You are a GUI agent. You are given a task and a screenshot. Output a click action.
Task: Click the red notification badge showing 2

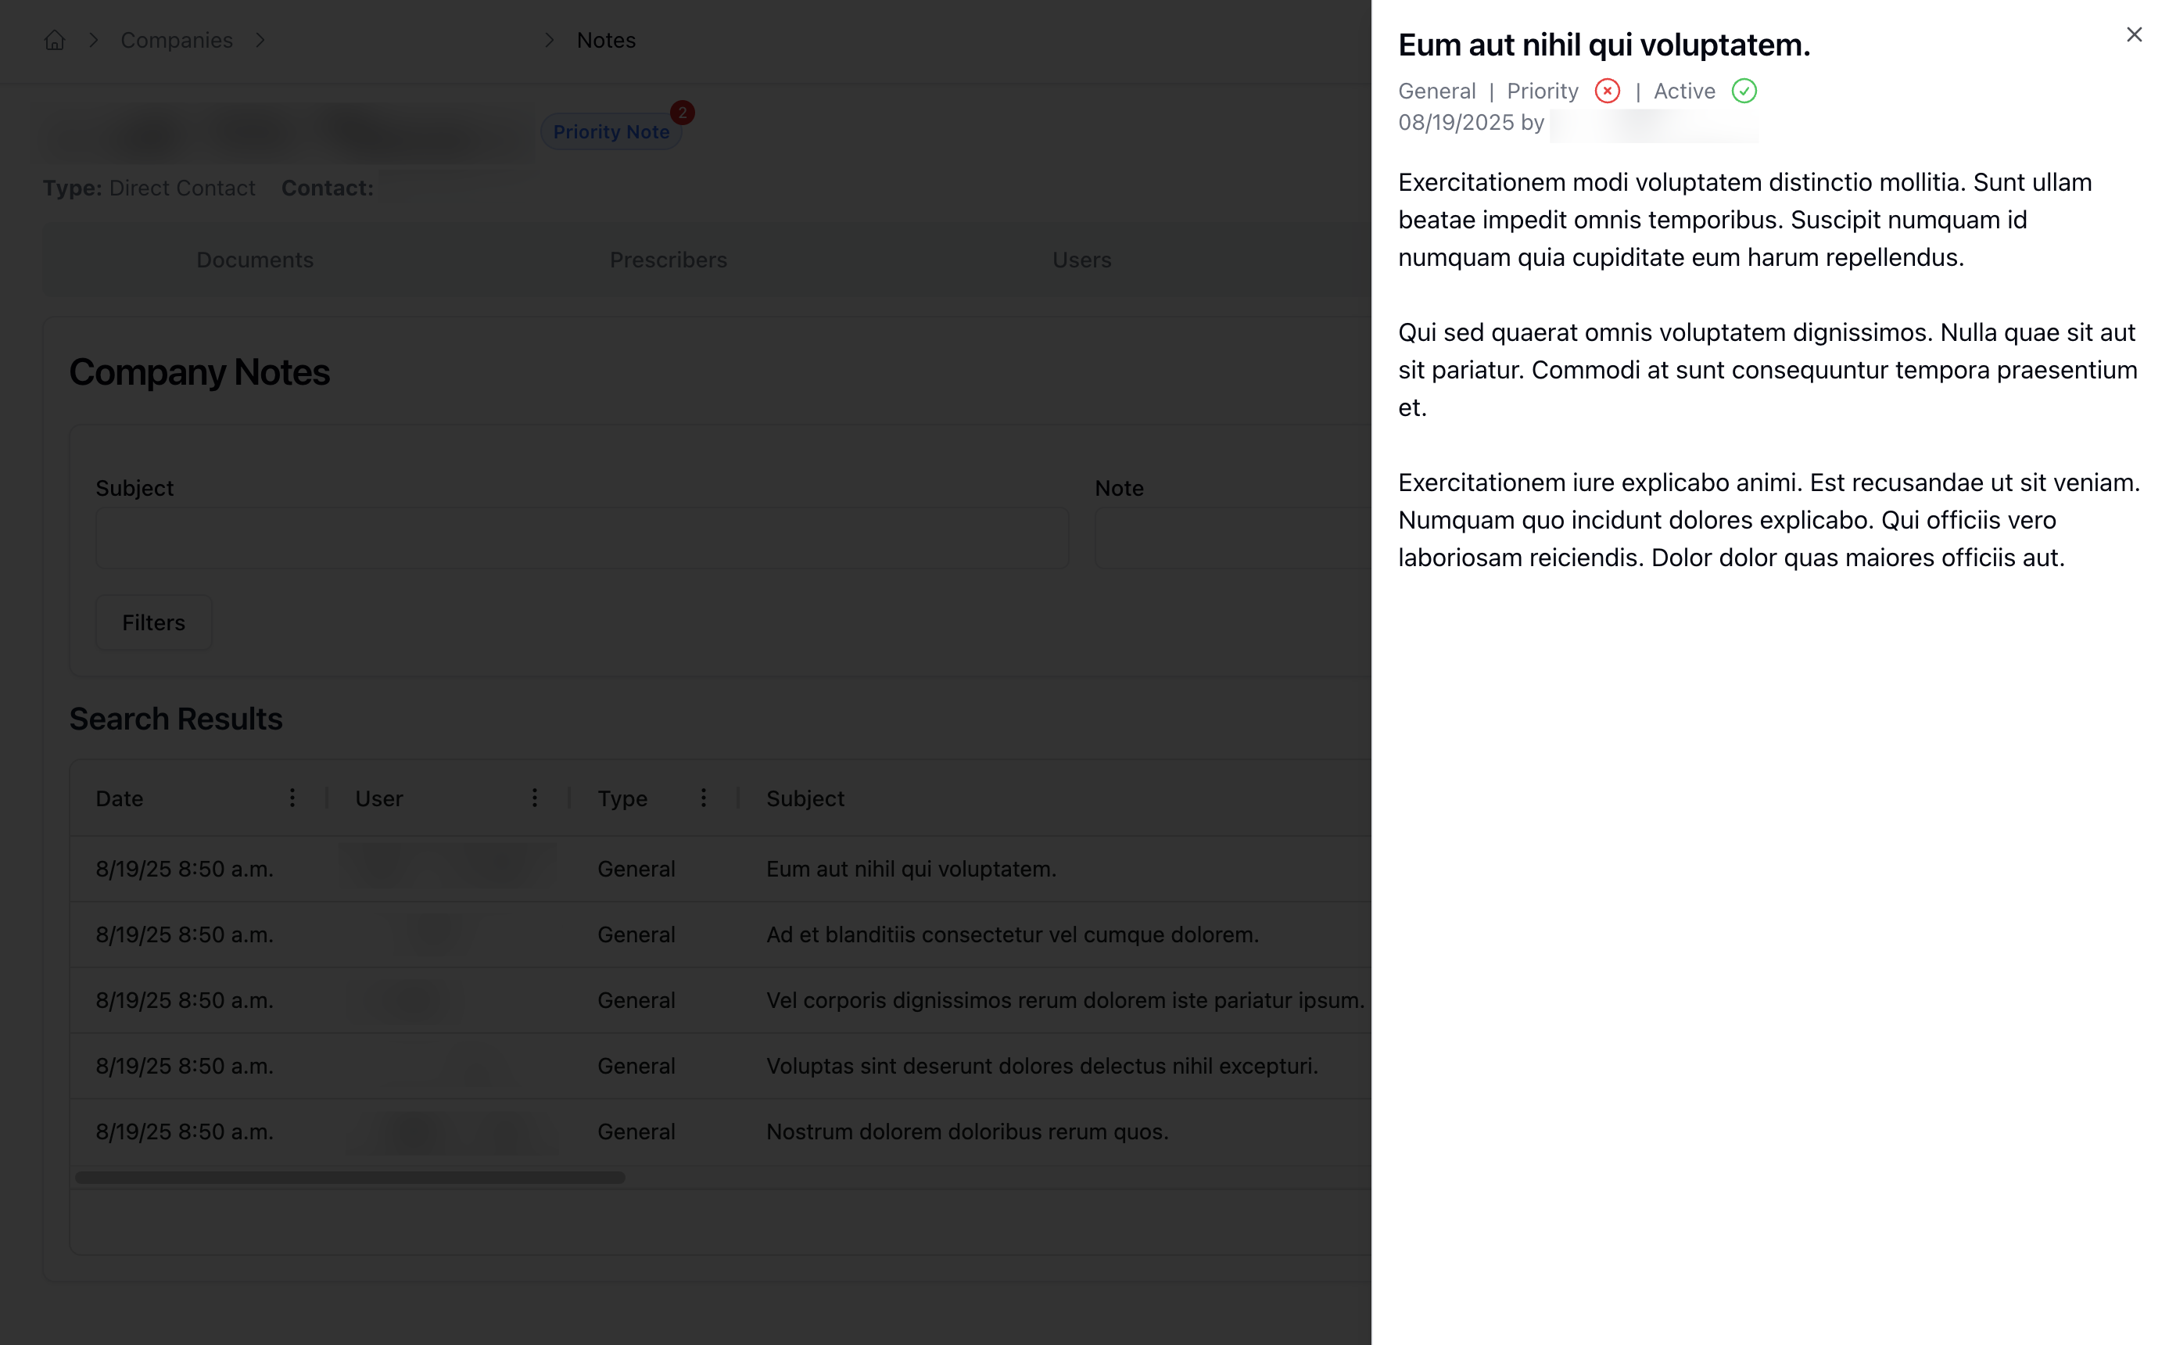tap(682, 112)
